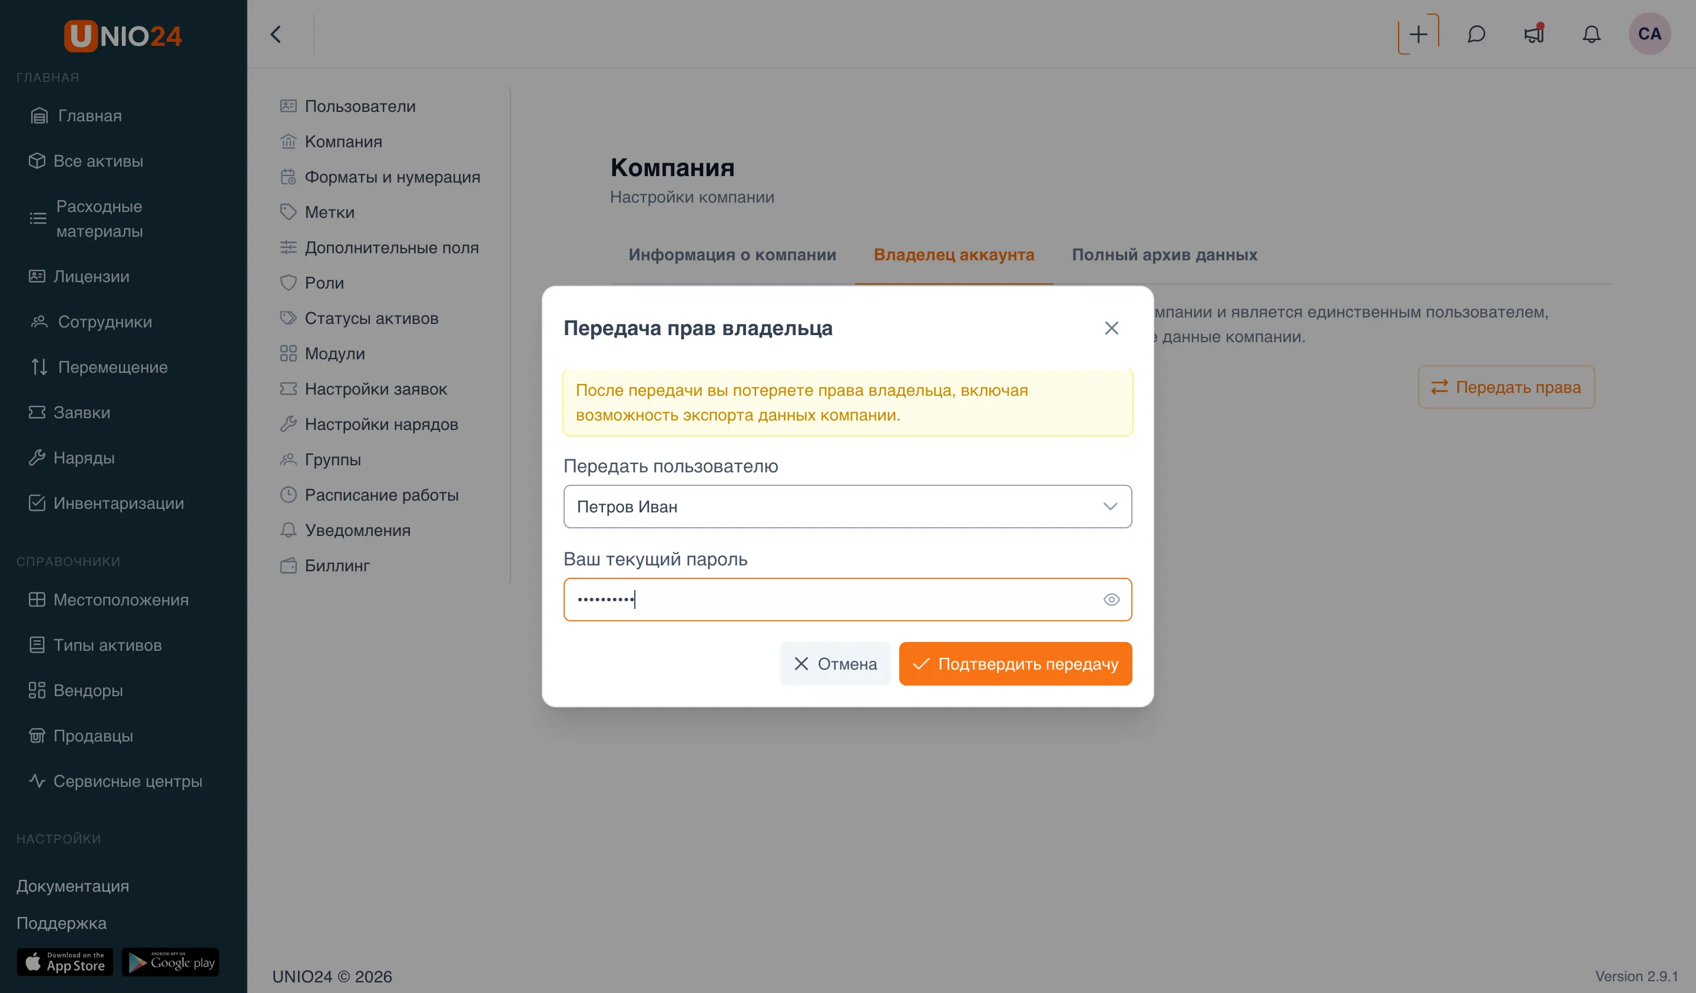Switch to Информация о компании tab

pos(731,254)
